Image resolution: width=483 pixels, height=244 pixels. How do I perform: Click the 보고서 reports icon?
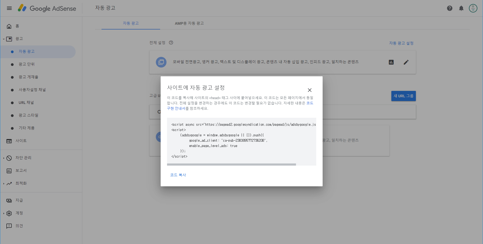point(9,171)
